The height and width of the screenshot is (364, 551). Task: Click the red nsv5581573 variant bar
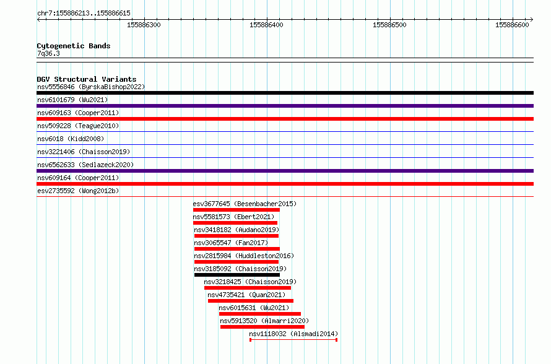tap(235, 223)
